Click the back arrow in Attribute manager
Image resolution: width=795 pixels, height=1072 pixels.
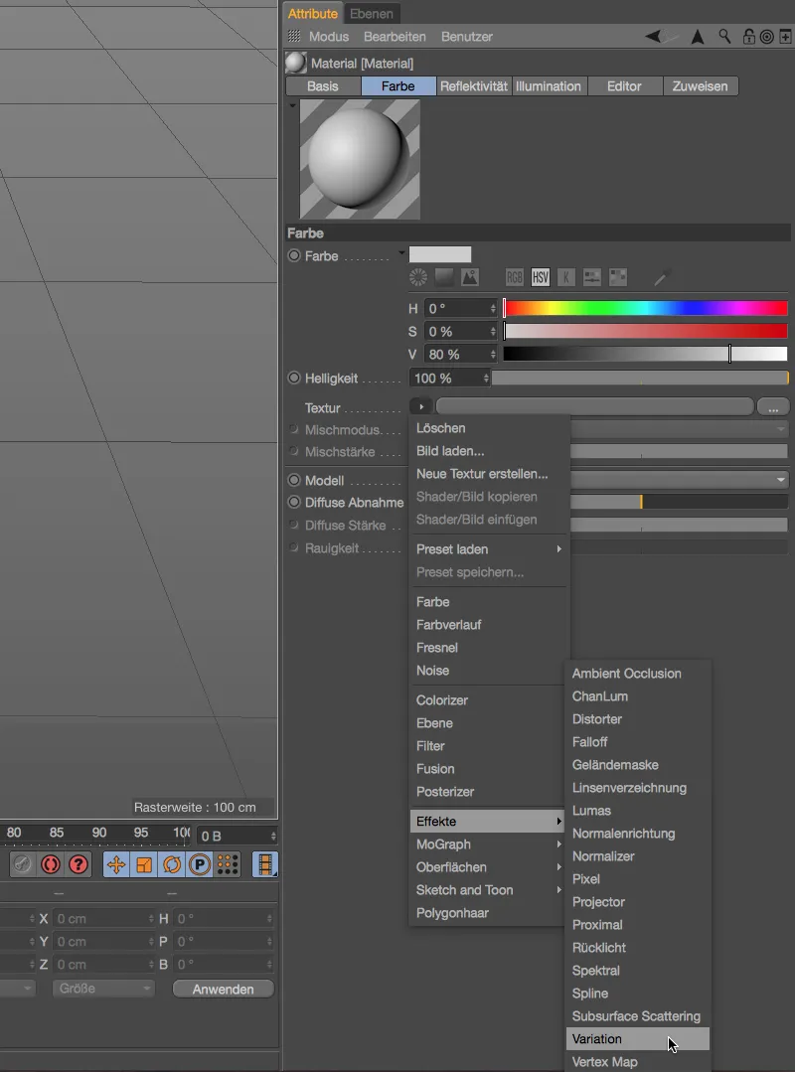point(654,36)
